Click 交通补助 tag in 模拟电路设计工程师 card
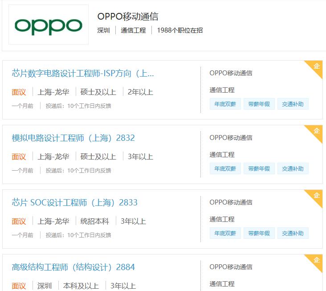The height and width of the screenshot is (291, 326). [293, 168]
